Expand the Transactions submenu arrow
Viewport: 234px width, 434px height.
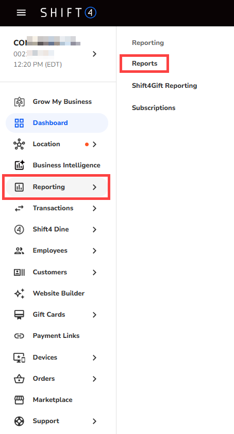click(94, 208)
